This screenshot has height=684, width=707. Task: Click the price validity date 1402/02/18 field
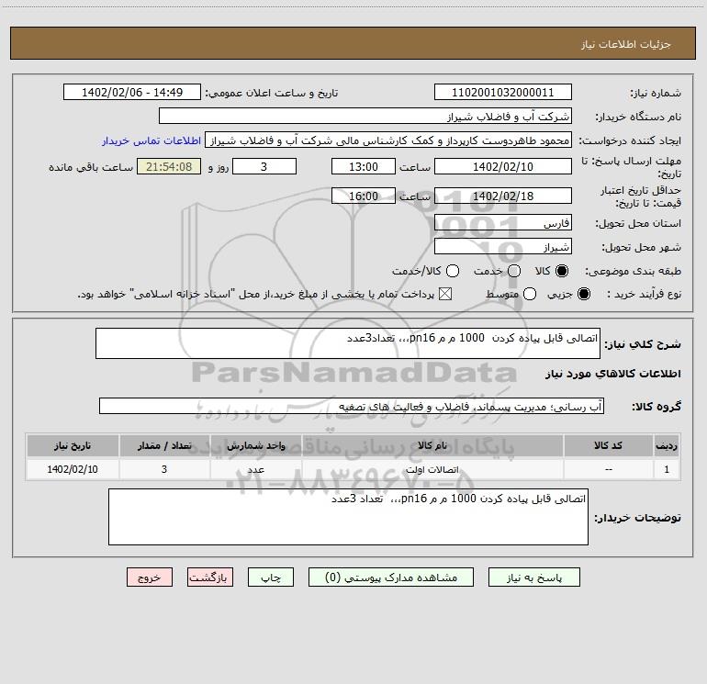click(x=503, y=196)
